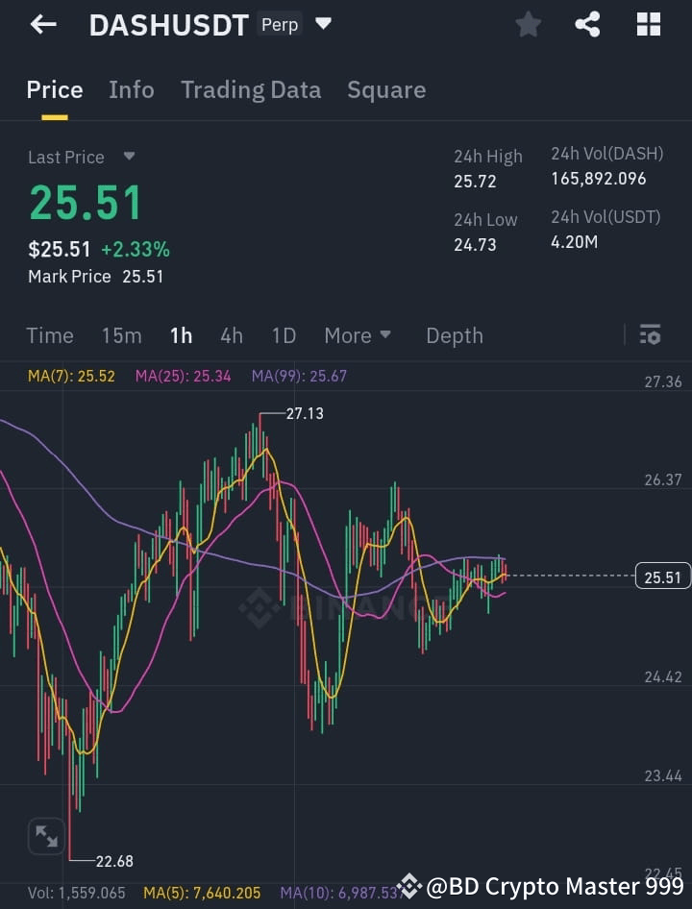Tap the MA(7) indicator label
The height and width of the screenshot is (909, 692).
71,376
